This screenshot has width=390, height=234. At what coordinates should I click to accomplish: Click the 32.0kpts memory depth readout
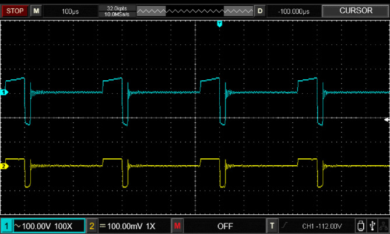(x=117, y=9)
